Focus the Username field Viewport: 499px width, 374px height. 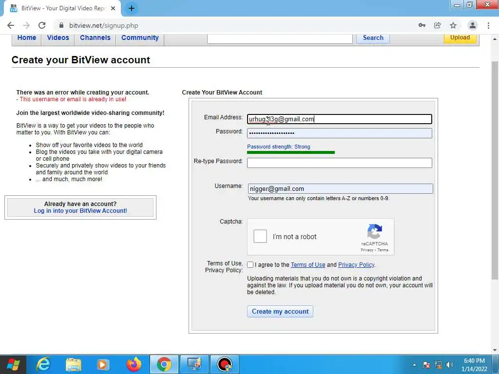341,188
